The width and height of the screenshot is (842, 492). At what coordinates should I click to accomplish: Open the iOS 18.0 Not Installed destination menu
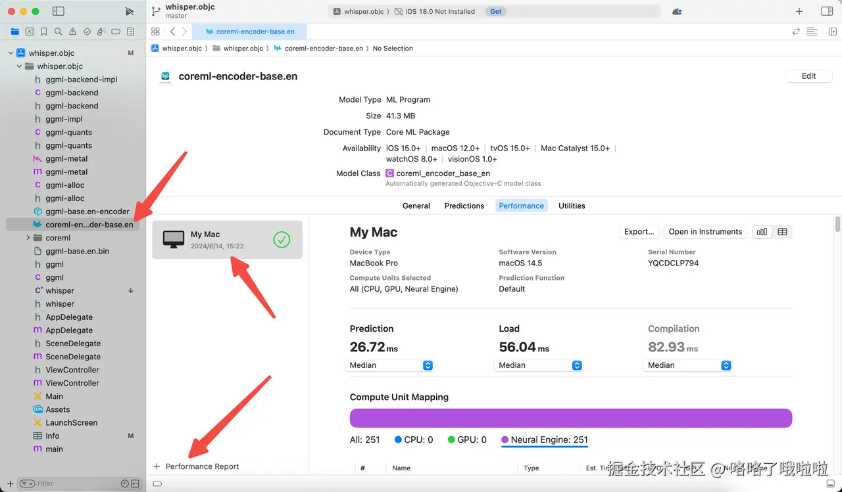(x=435, y=11)
